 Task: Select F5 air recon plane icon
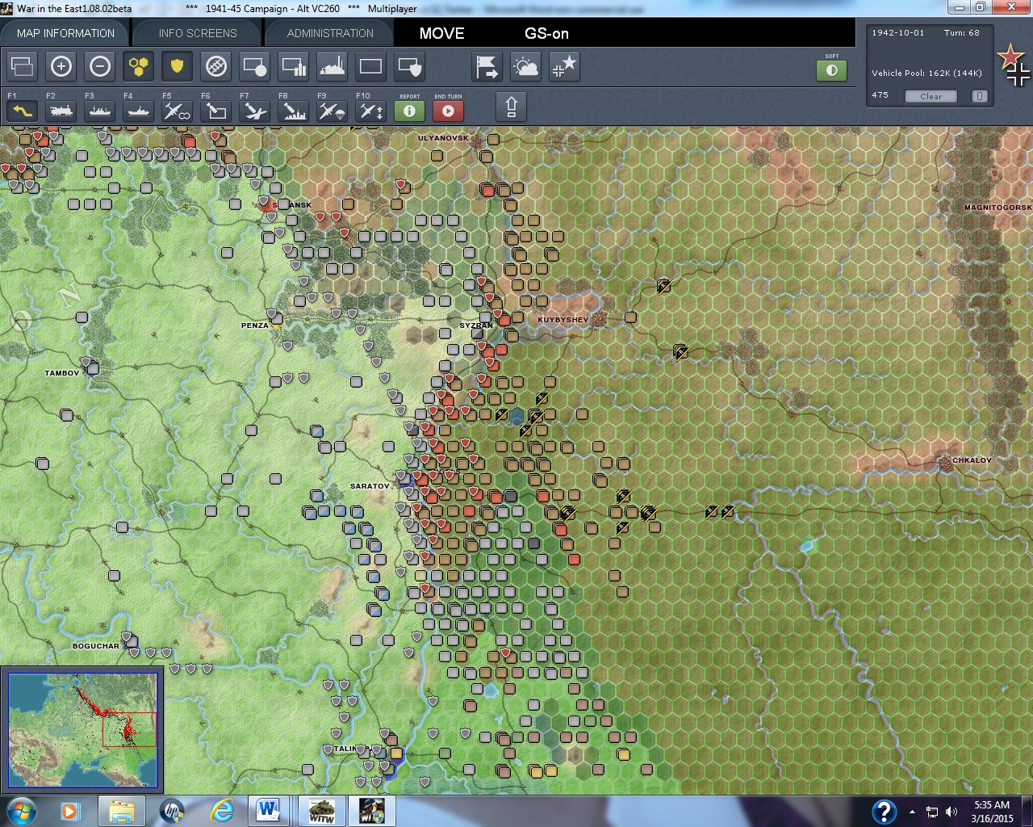(x=178, y=110)
